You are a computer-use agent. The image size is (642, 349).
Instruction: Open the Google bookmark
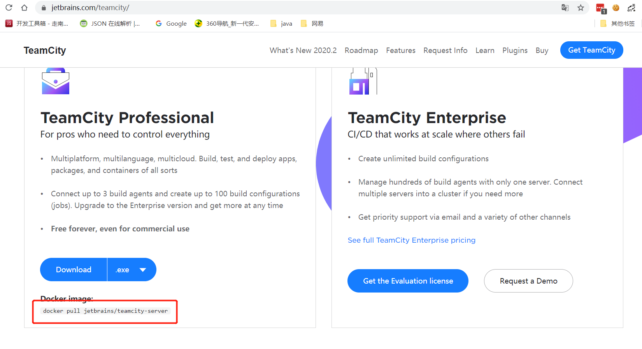[171, 23]
